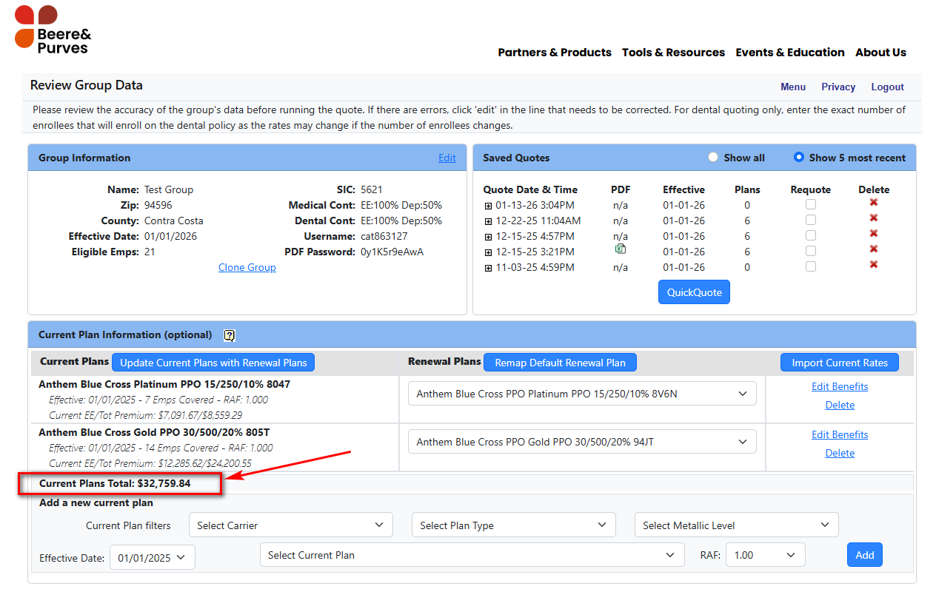The image size is (936, 592).
Task: Open the Select Metallic Level dropdown
Action: pyautogui.click(x=736, y=525)
